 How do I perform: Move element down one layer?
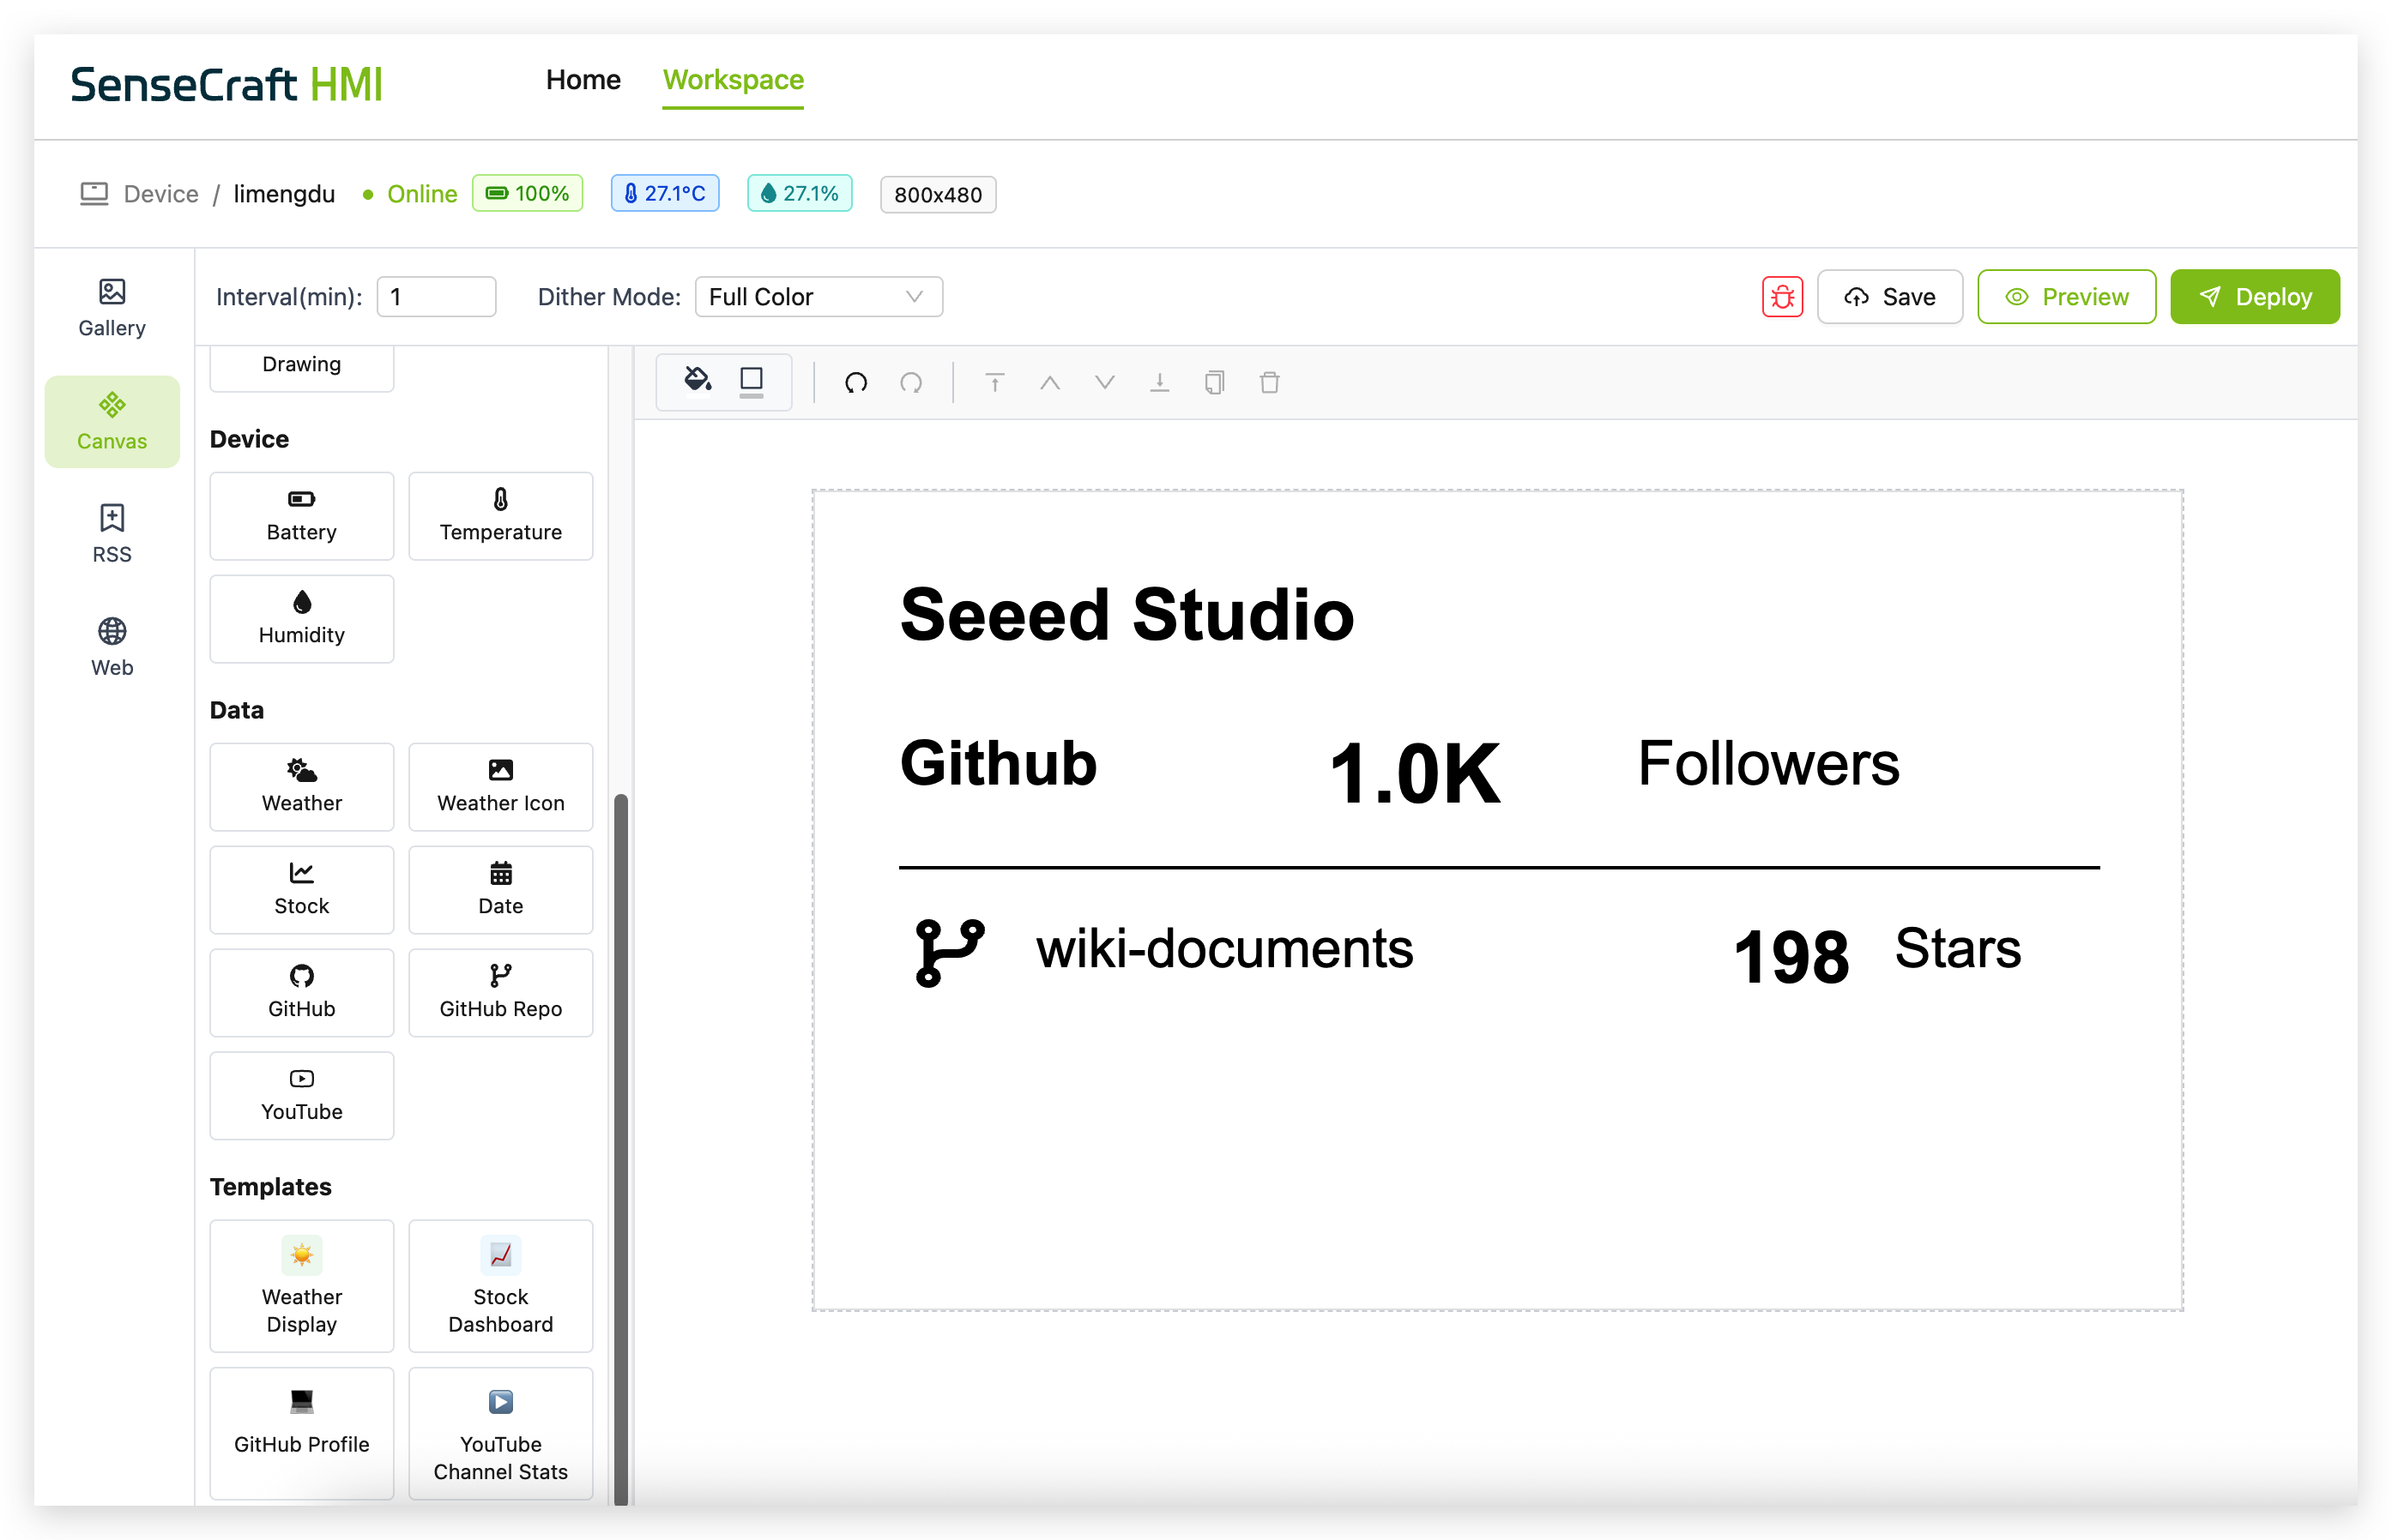coord(1104,382)
